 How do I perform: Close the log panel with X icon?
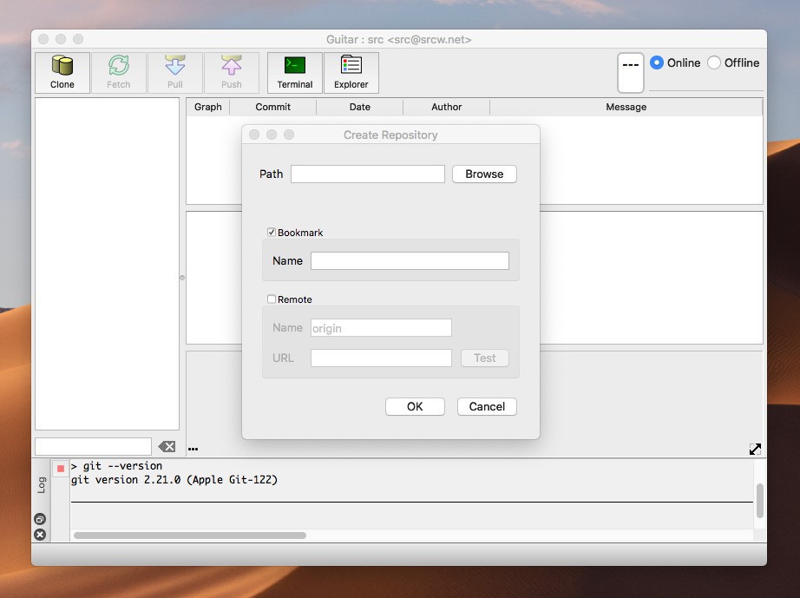pyautogui.click(x=40, y=535)
